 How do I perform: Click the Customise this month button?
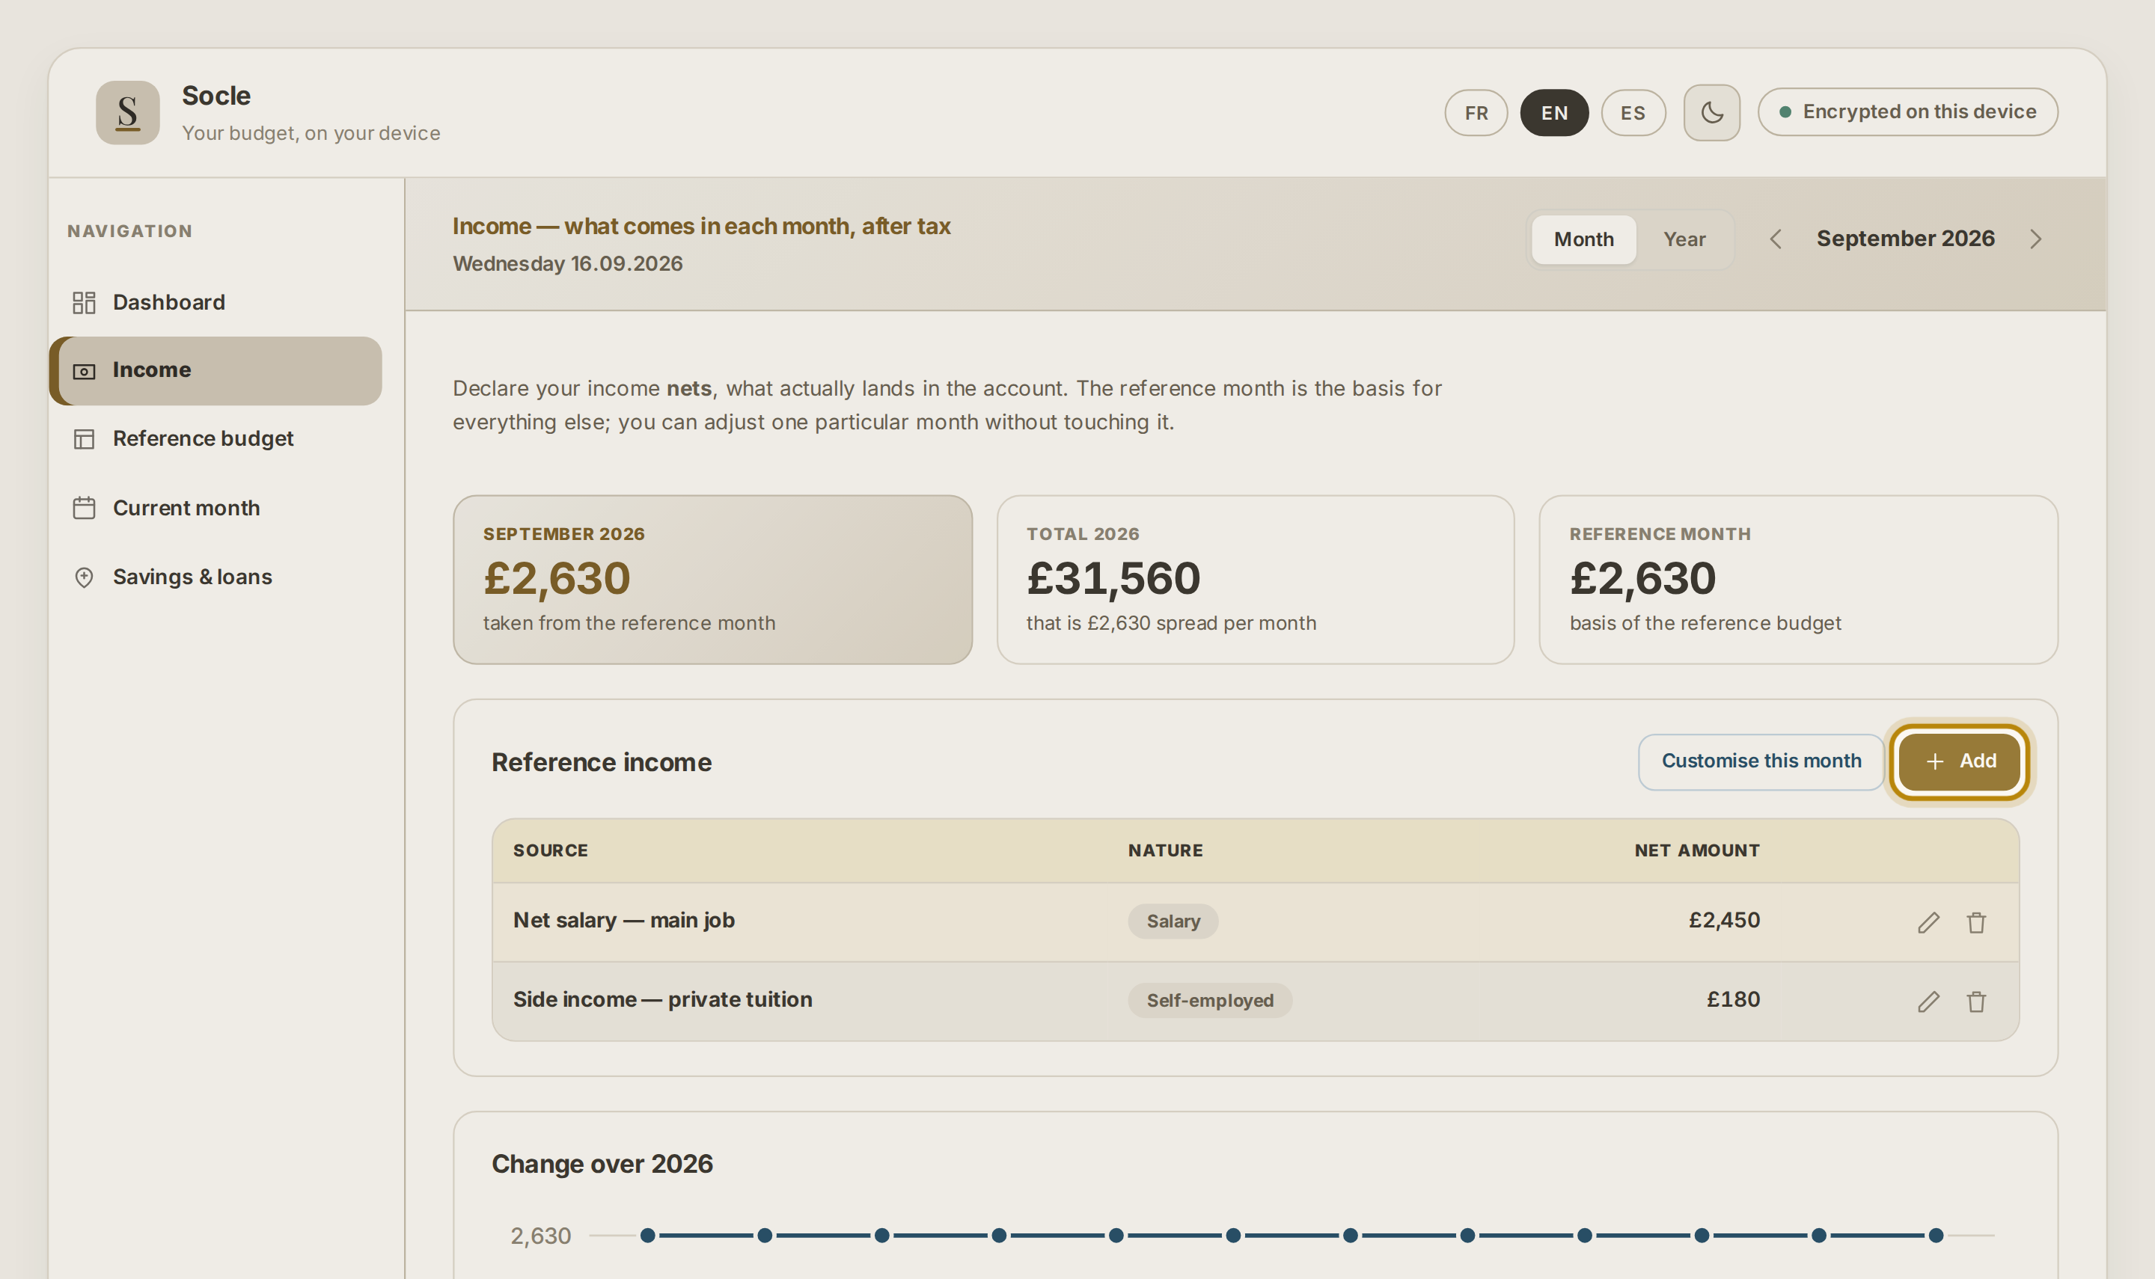(1761, 762)
